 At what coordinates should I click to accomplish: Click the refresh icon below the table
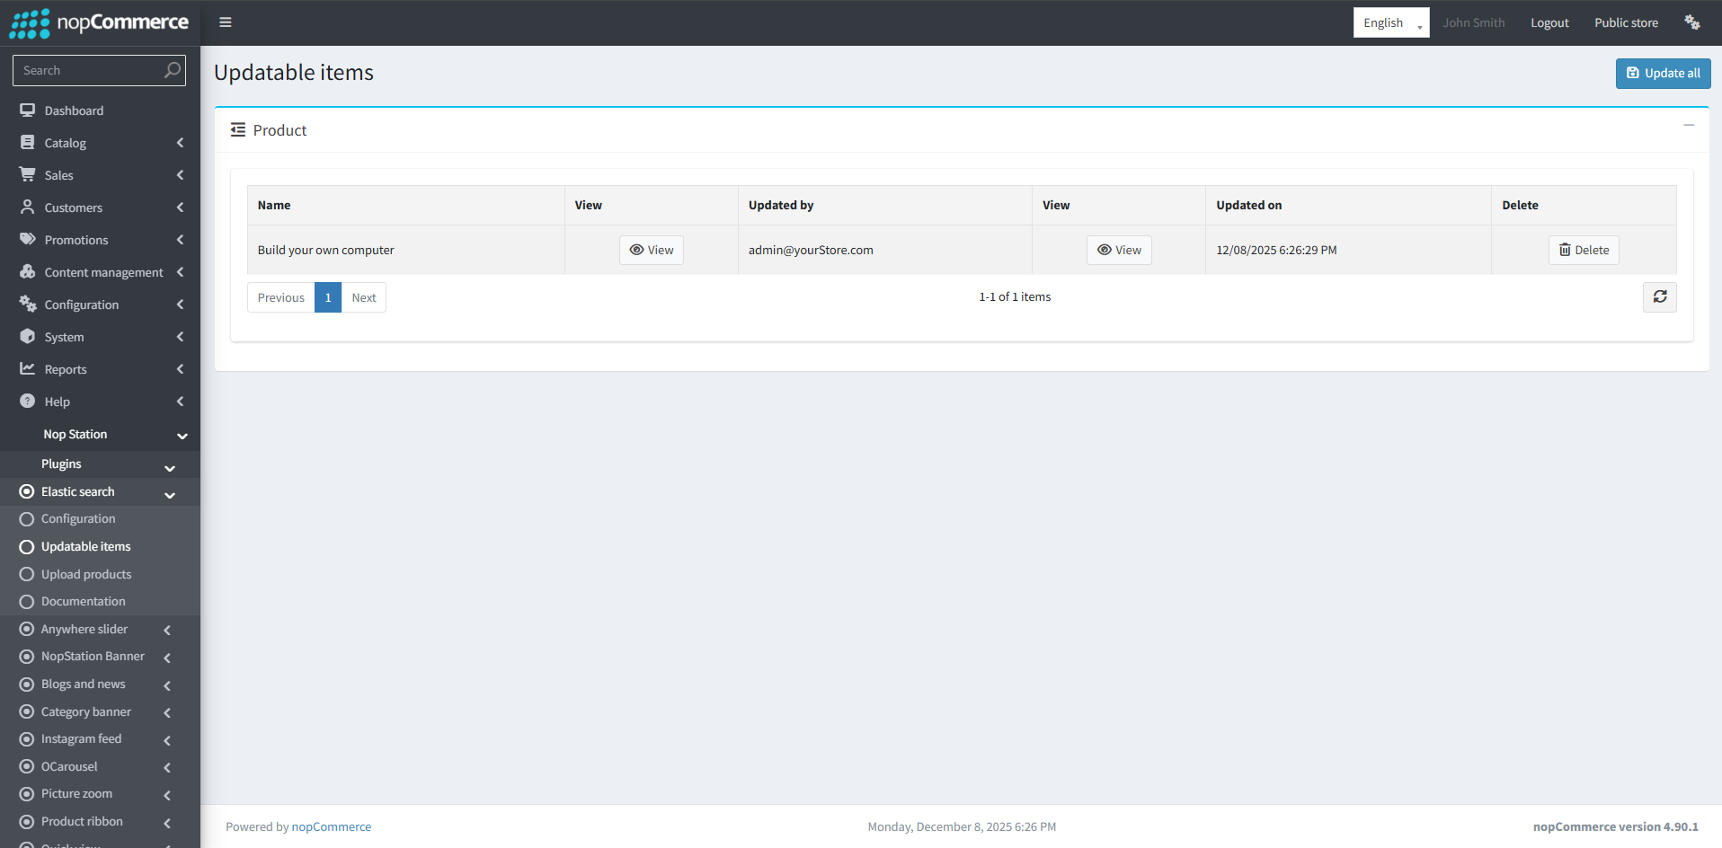(1659, 297)
